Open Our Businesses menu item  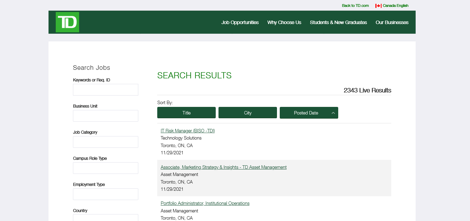pyautogui.click(x=392, y=22)
